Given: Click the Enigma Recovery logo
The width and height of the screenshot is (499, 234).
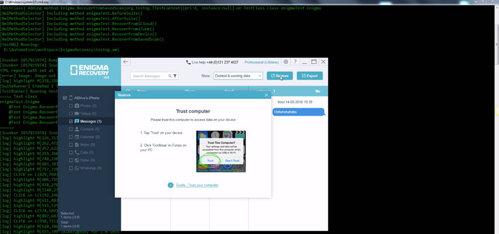Looking at the screenshot, I should coord(89,71).
